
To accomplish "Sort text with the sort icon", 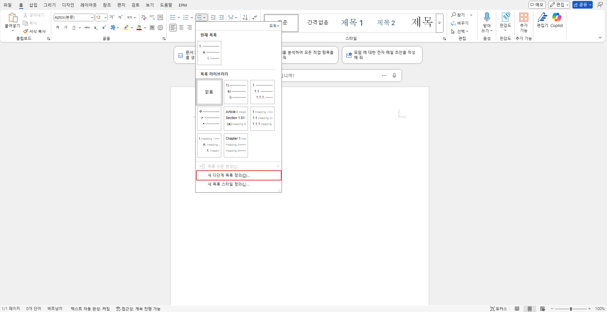I will 245,17.
